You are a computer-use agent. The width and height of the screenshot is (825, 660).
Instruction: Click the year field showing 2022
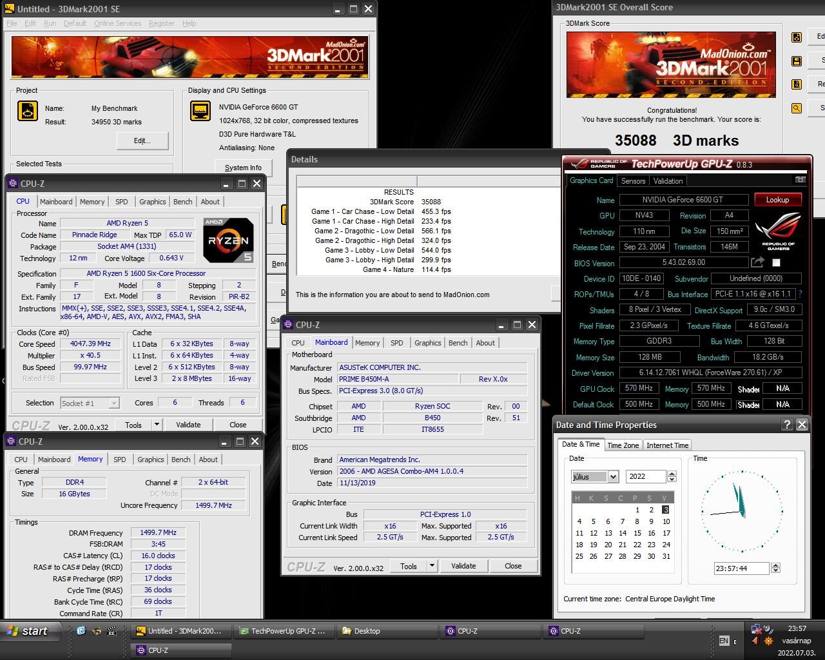(x=646, y=476)
